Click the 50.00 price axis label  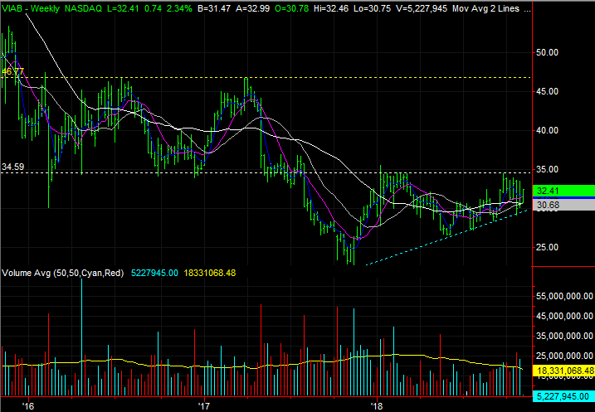[x=547, y=52]
